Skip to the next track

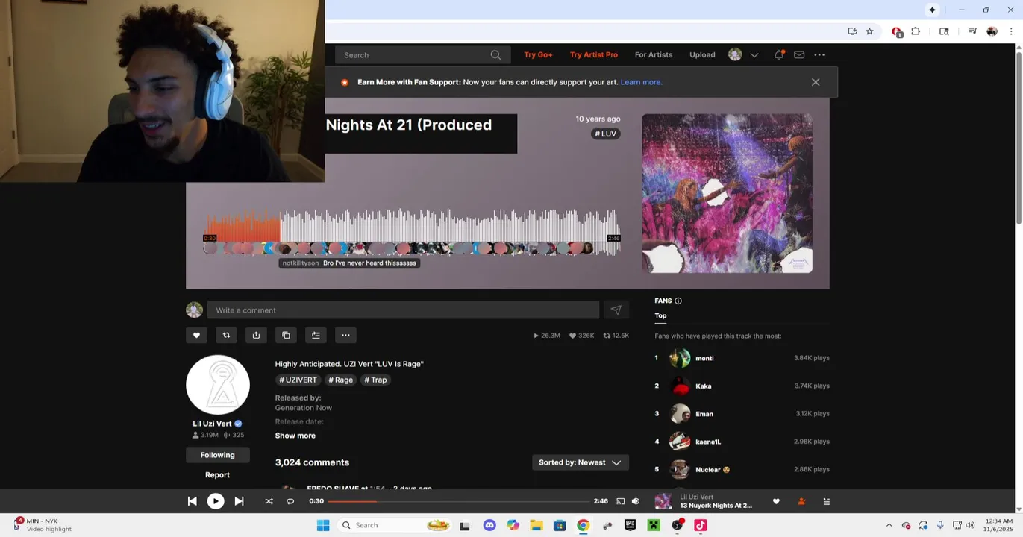pos(239,501)
